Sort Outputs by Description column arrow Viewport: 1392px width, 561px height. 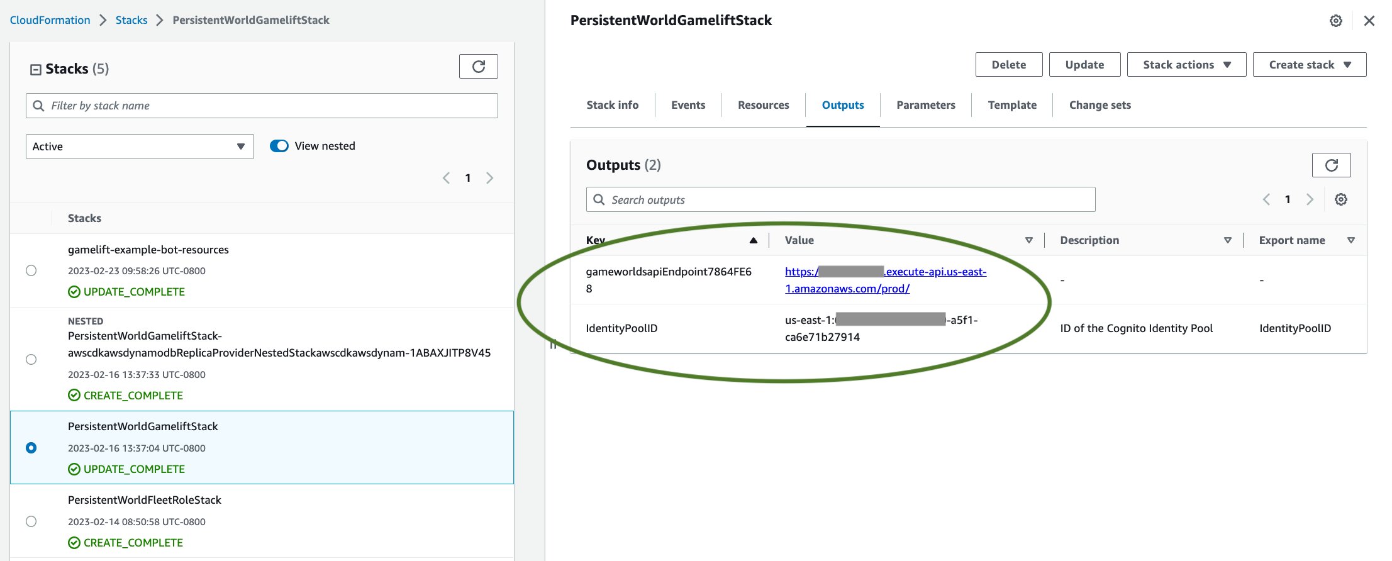pyautogui.click(x=1227, y=240)
